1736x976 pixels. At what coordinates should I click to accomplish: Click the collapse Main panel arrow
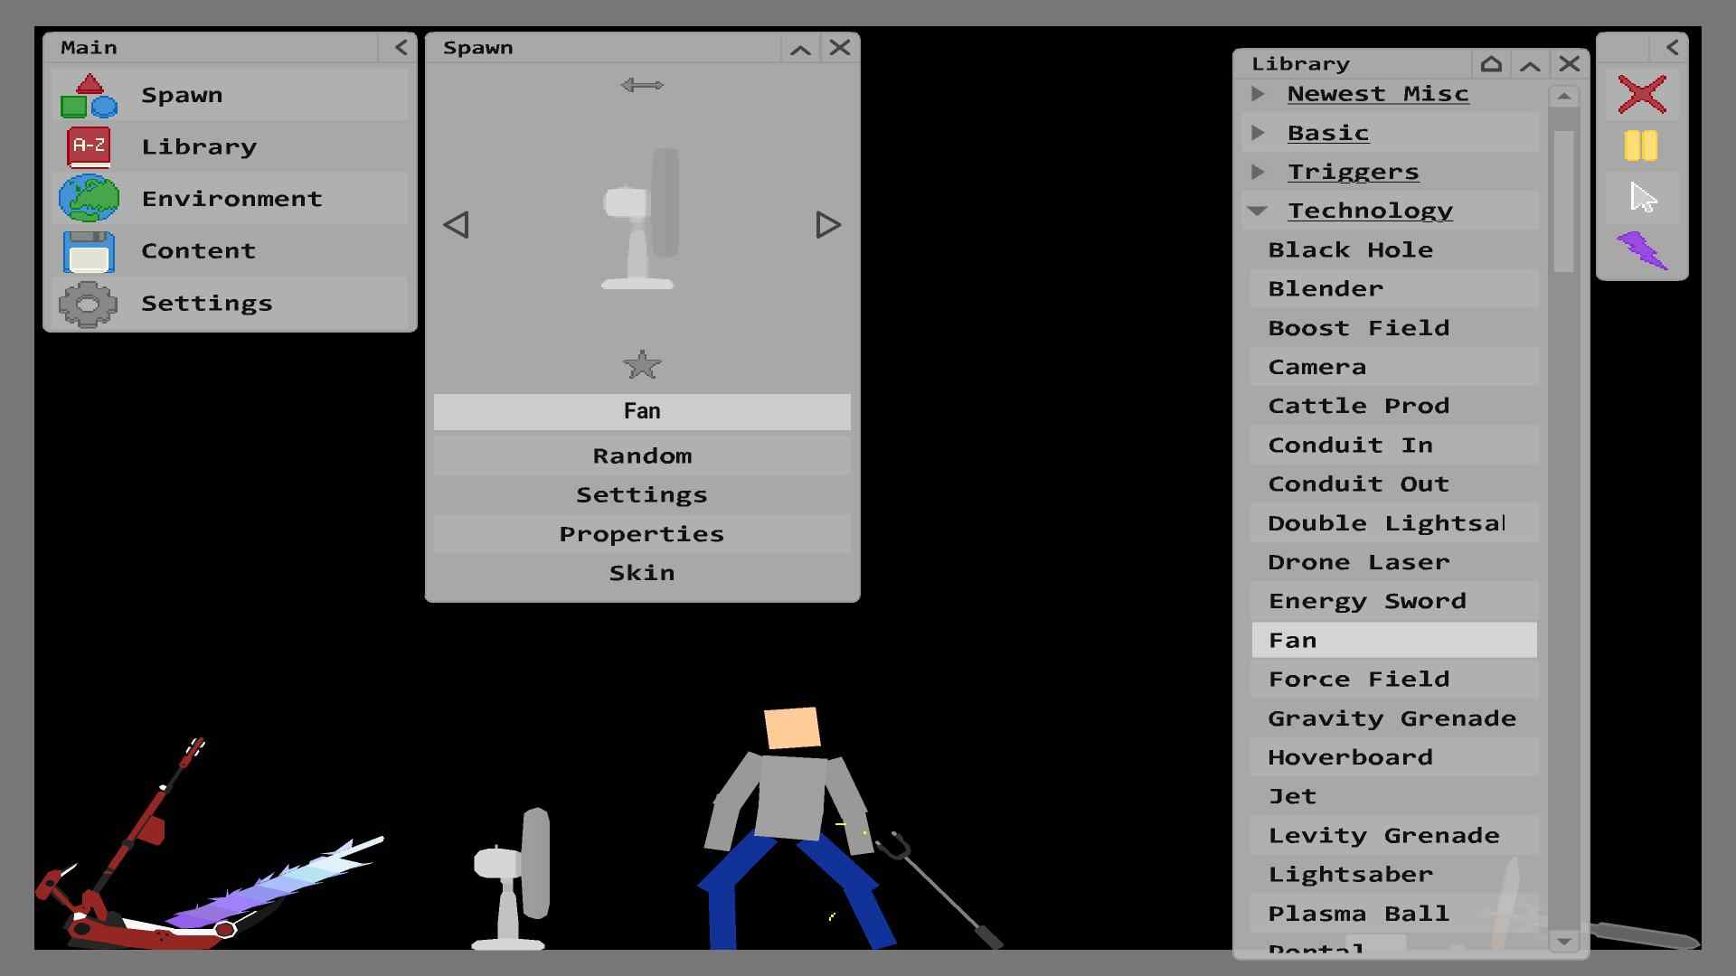coord(401,48)
